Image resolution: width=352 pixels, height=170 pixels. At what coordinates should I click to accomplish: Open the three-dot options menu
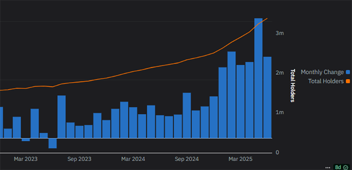pyautogui.click(x=328, y=167)
